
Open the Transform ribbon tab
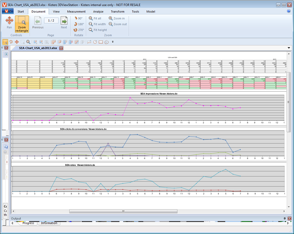117,12
